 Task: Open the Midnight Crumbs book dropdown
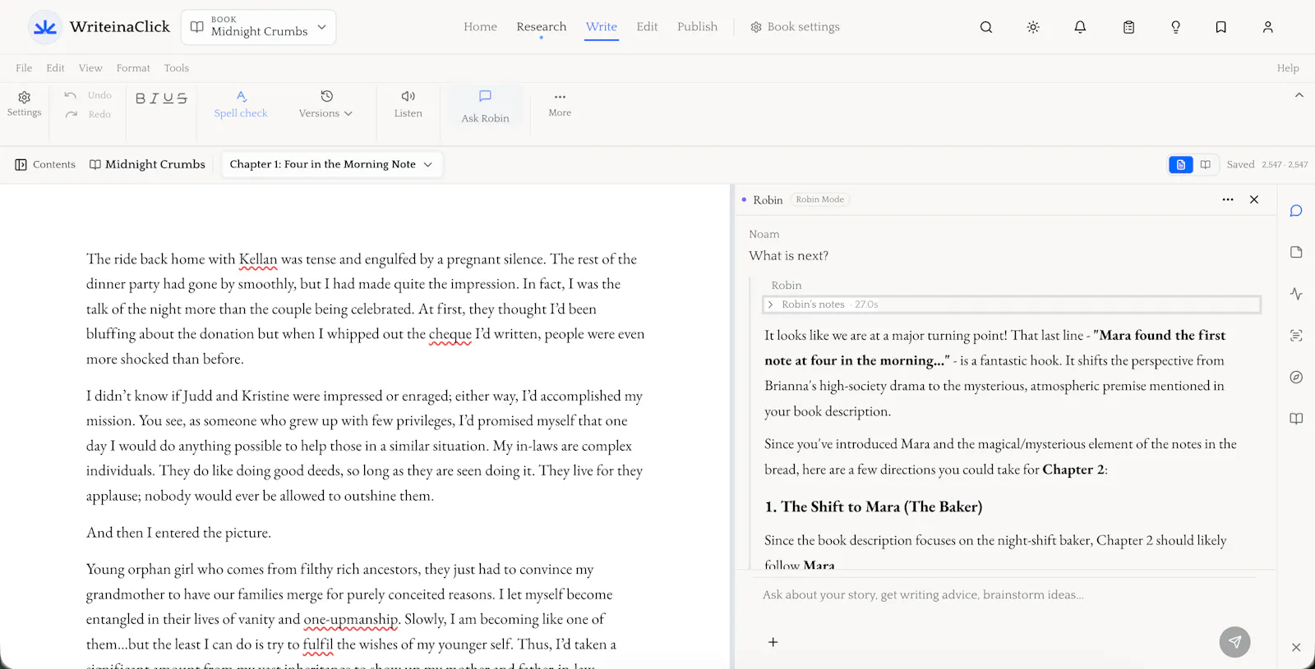click(x=258, y=27)
